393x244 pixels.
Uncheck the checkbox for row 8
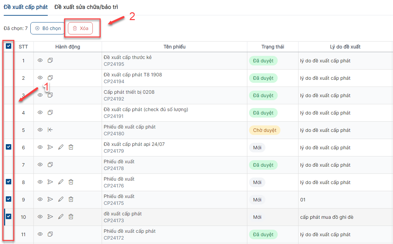[x=9, y=182]
